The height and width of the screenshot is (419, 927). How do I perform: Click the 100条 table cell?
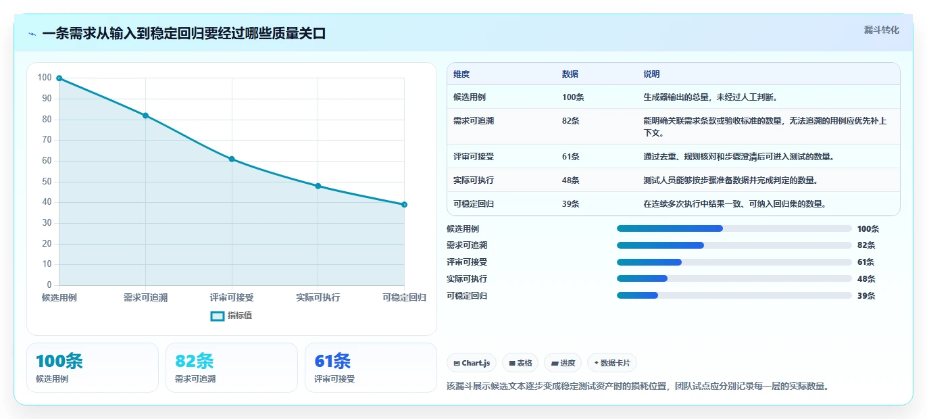(x=573, y=97)
